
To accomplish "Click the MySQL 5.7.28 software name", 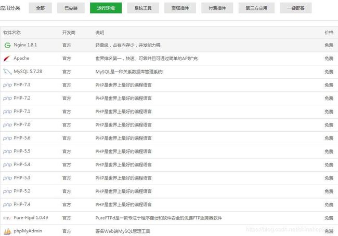I will pyautogui.click(x=28, y=72).
